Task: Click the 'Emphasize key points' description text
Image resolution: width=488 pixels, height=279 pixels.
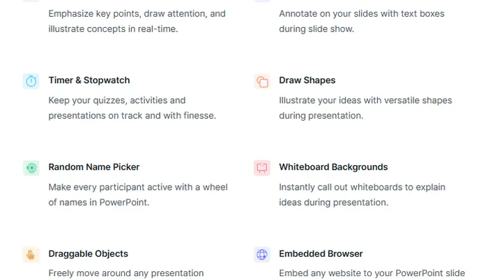Action: pos(137,21)
